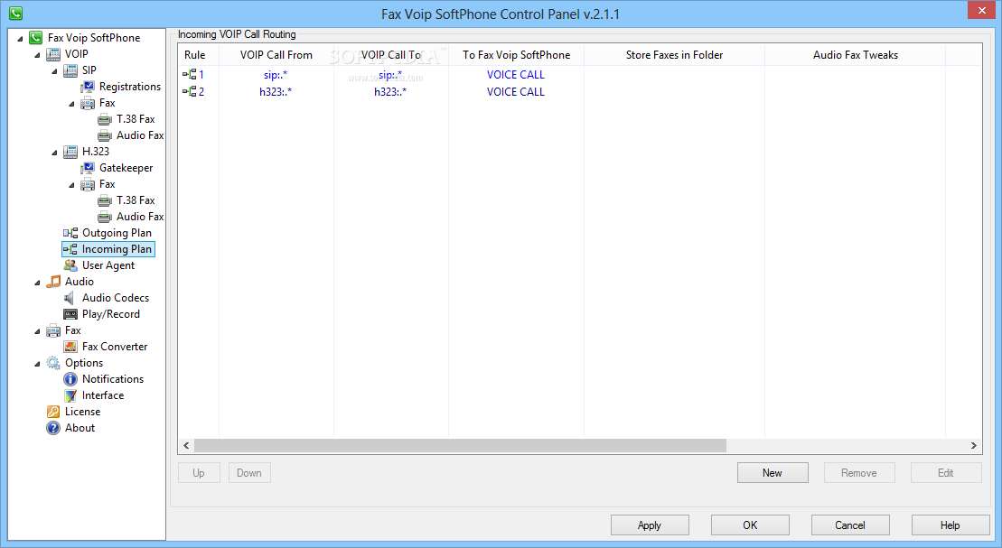
Task: Click the scroll right arrow of rule list
Action: point(973,445)
